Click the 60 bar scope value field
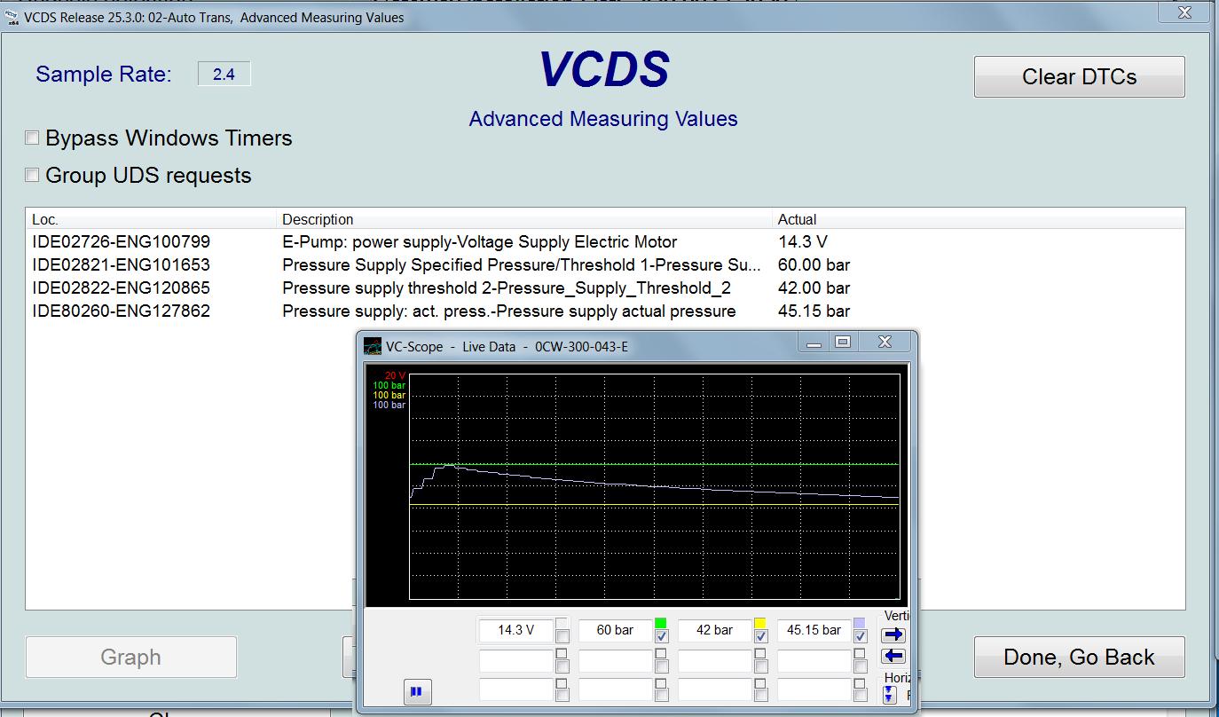This screenshot has width=1219, height=717. [616, 630]
